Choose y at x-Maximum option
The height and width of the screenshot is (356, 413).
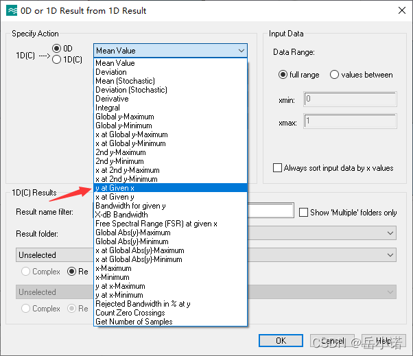pyautogui.click(x=170, y=286)
